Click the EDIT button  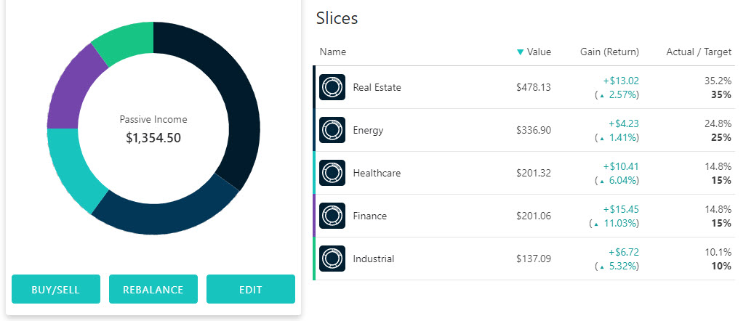[x=251, y=289]
